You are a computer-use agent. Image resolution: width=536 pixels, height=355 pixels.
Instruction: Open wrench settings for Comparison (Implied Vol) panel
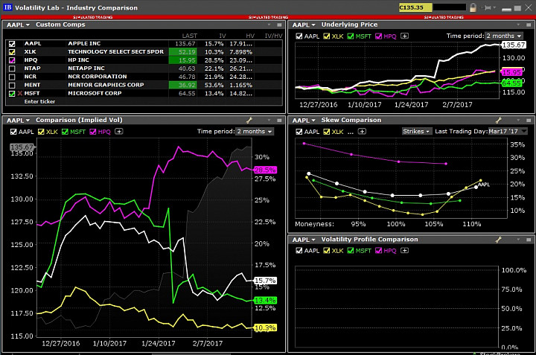pos(249,120)
